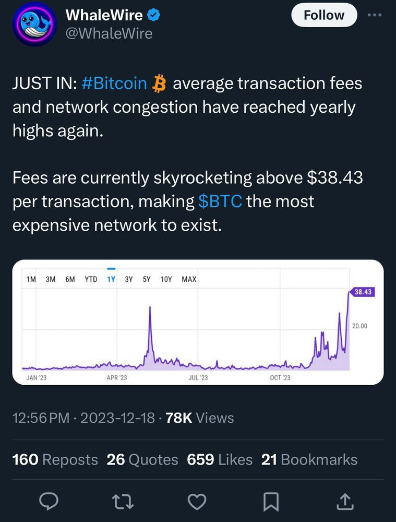396x522 pixels.
Task: Switch chart range to YTD
Action: (x=91, y=279)
